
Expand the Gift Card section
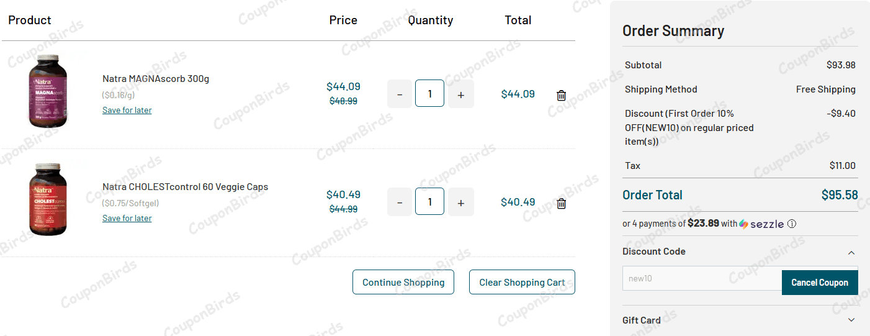pos(851,320)
